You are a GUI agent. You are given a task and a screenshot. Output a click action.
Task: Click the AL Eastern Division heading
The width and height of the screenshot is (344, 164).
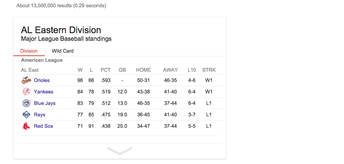click(61, 30)
